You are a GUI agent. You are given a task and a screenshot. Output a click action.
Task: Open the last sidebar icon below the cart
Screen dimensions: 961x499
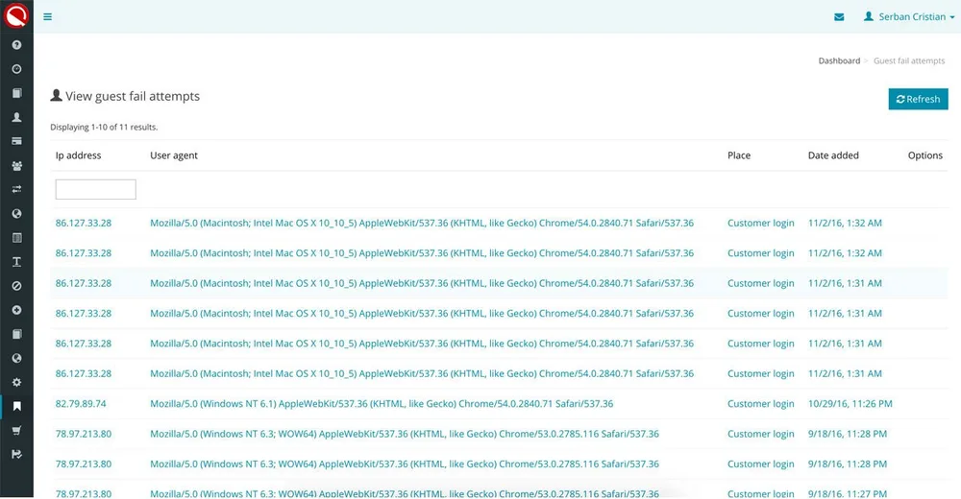pos(16,454)
